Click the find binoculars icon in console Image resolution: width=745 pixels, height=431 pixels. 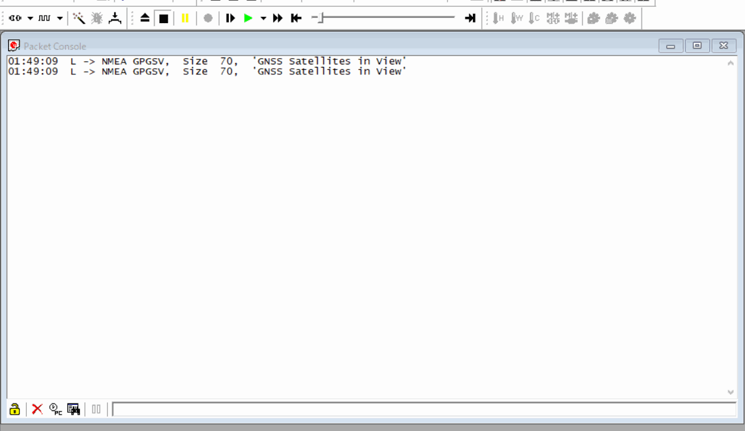click(x=74, y=409)
